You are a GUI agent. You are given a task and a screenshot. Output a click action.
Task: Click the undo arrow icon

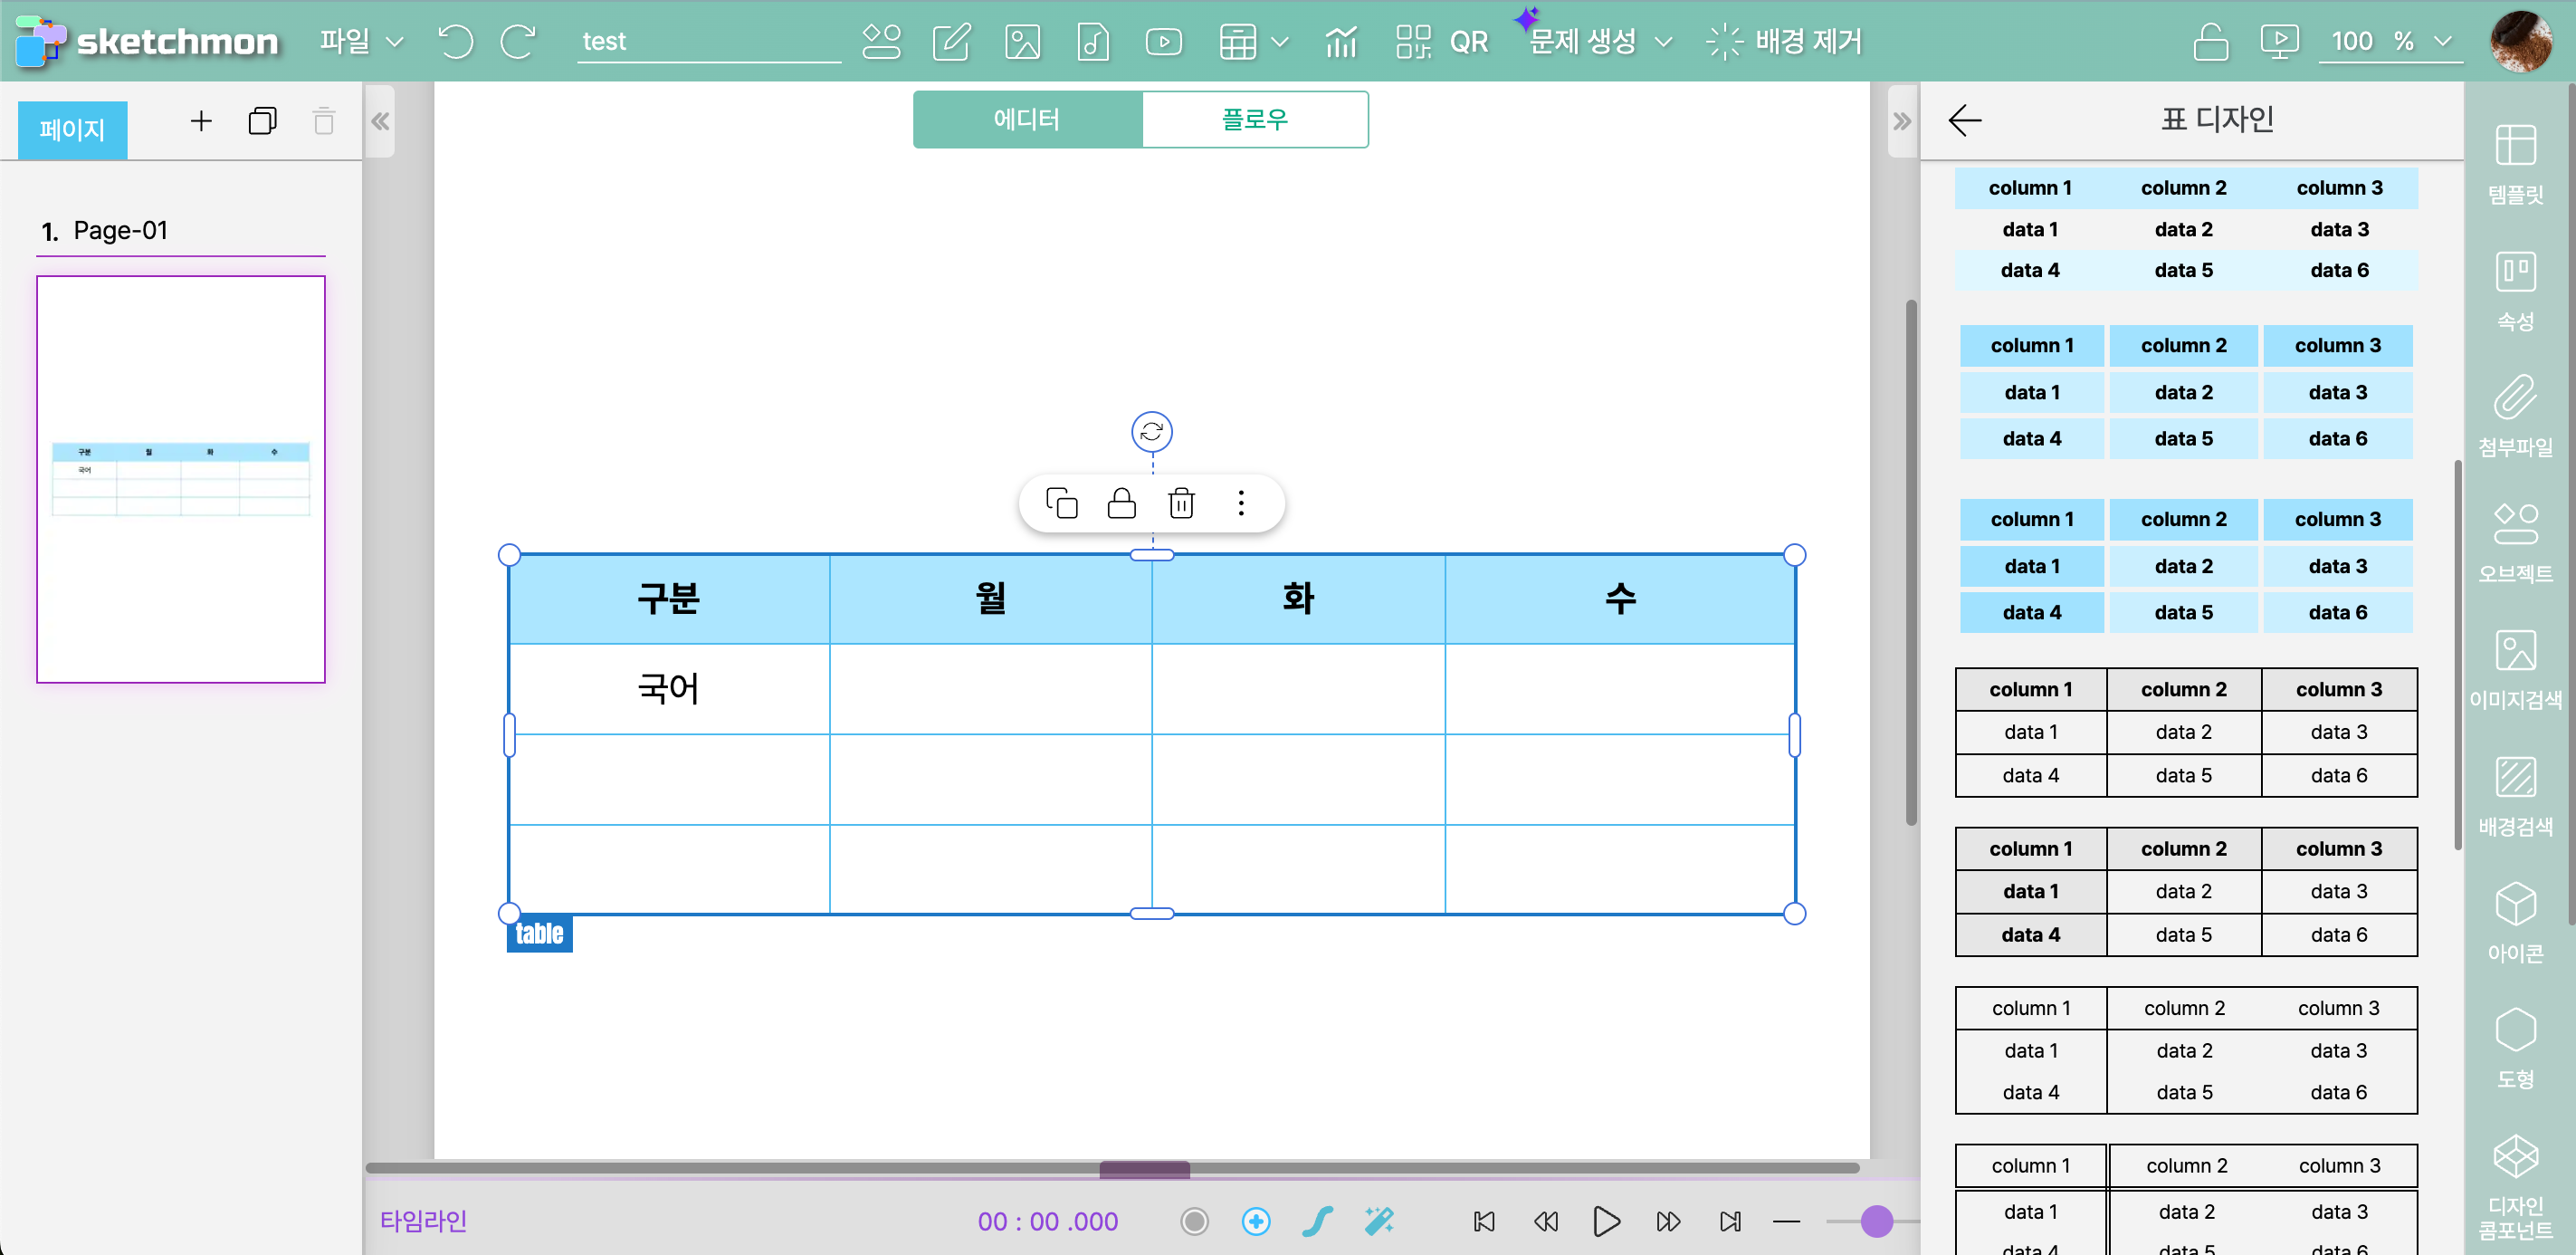(x=455, y=41)
